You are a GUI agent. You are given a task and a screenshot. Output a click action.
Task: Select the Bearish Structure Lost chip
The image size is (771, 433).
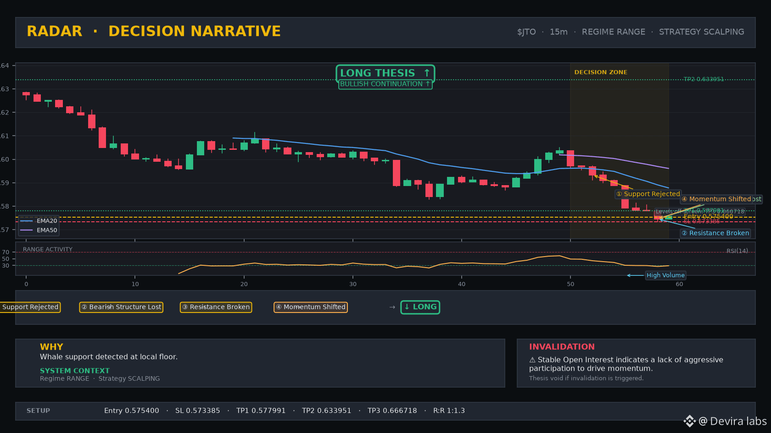(x=121, y=307)
